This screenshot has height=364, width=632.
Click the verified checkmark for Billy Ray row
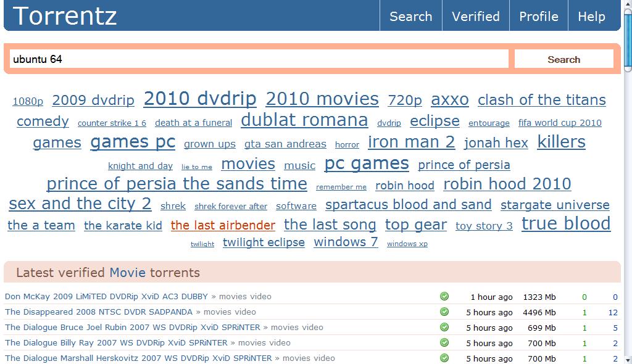click(444, 342)
